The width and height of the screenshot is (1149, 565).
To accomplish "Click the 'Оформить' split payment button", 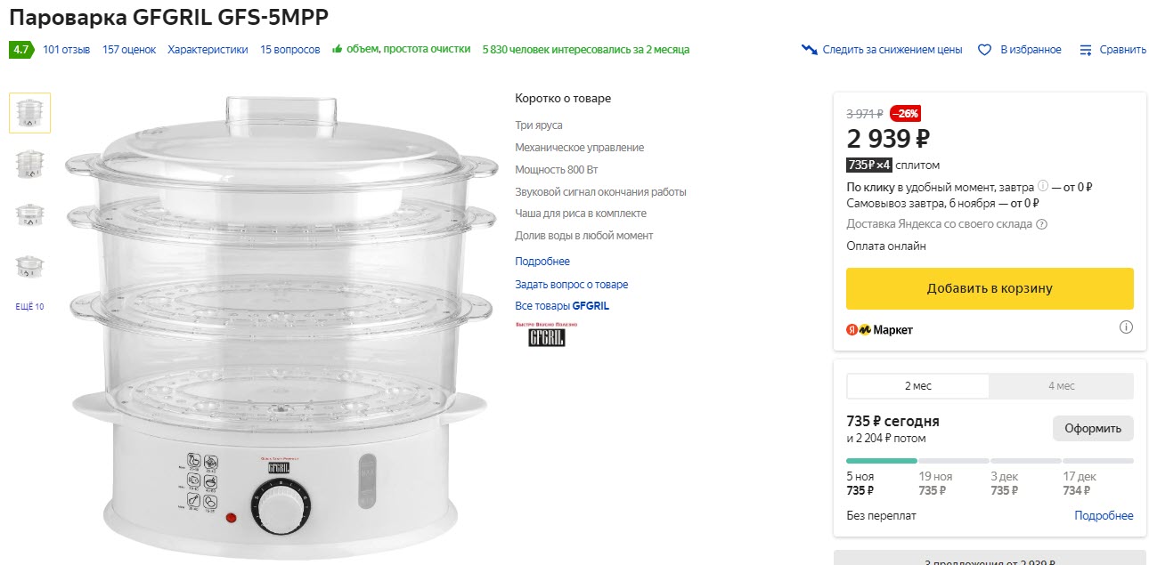I will point(1092,428).
